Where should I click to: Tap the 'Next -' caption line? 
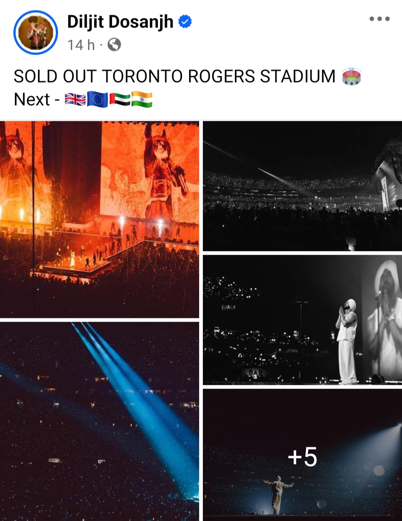pos(37,100)
